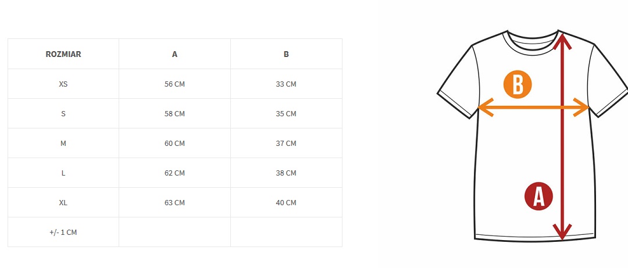Click the +/- 1 CM tolerance cell
The width and height of the screenshot is (628, 268).
click(x=63, y=232)
